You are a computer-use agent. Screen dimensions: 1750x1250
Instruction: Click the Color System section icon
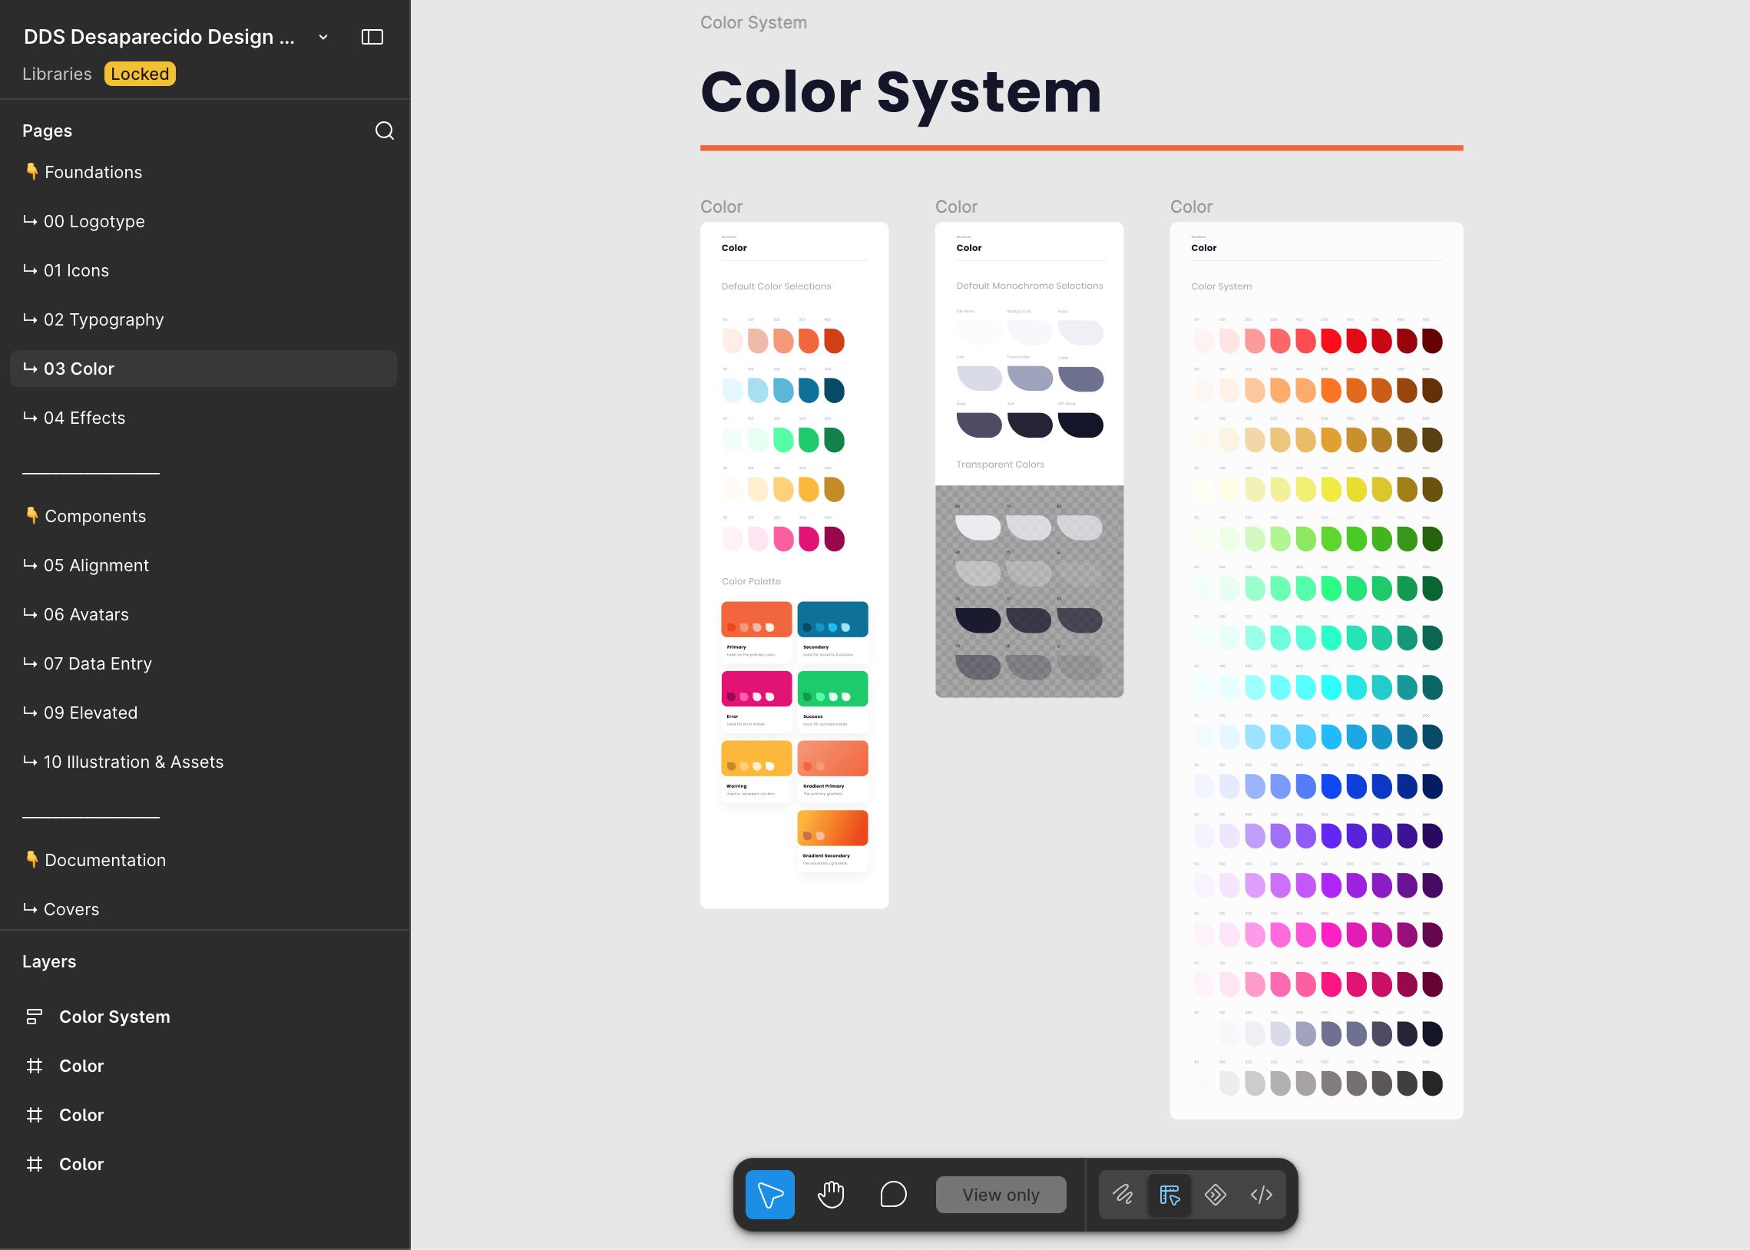click(x=34, y=1017)
